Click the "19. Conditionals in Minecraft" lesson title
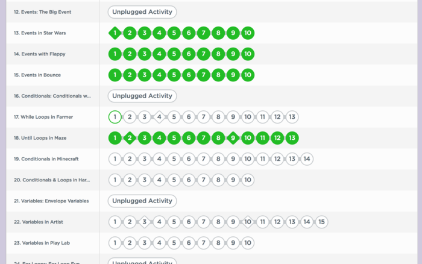422x264 pixels. [x=46, y=159]
